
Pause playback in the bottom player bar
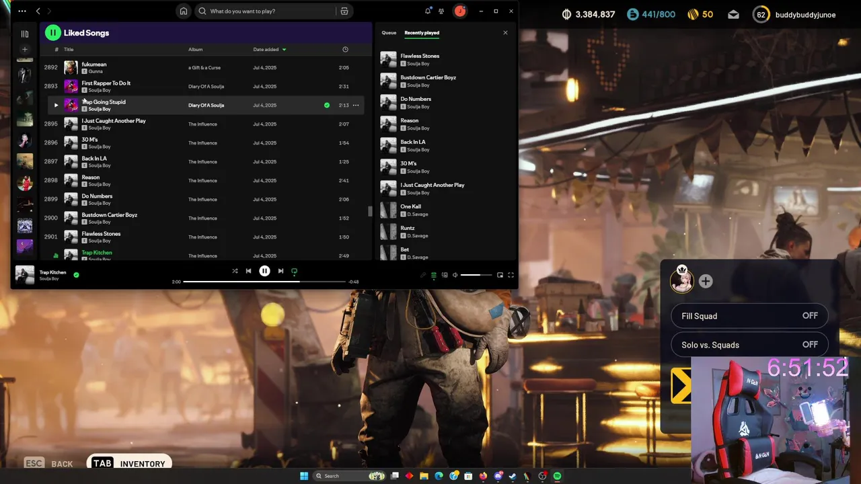coord(264,271)
